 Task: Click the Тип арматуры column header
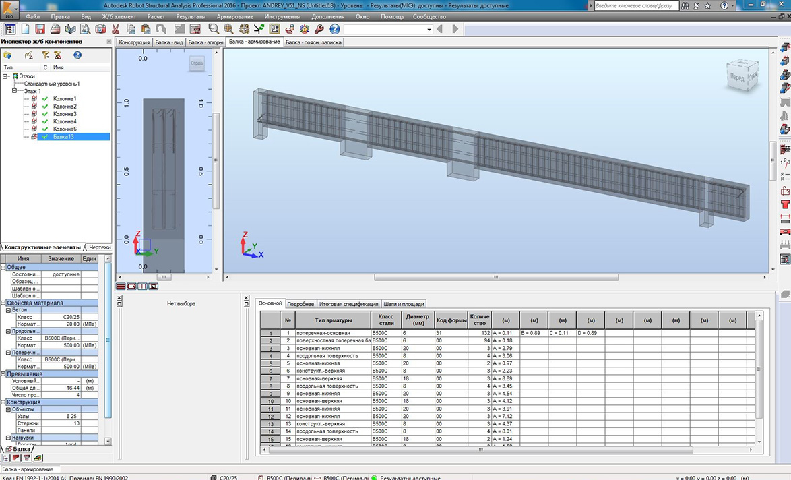coord(333,320)
